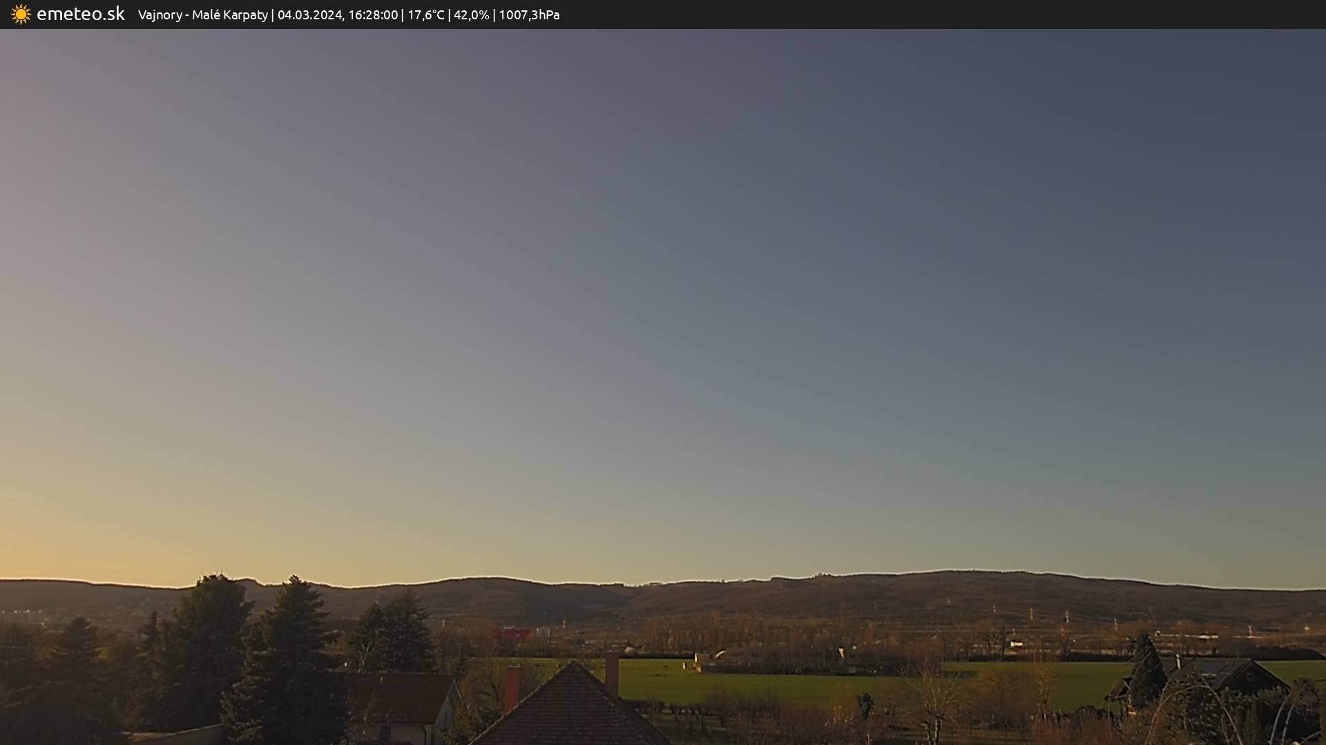
Task: Click the left brick chimney on the roof
Action: tap(512, 688)
